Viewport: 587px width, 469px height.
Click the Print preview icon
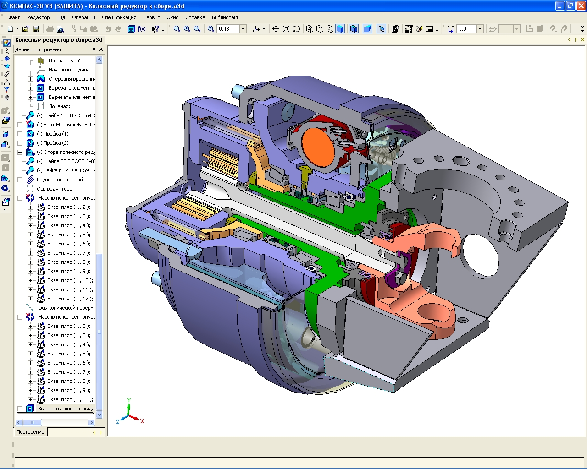[x=60, y=29]
